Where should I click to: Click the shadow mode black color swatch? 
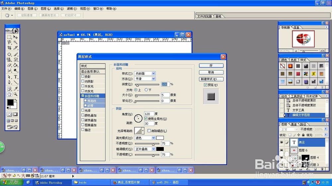tap(160, 149)
